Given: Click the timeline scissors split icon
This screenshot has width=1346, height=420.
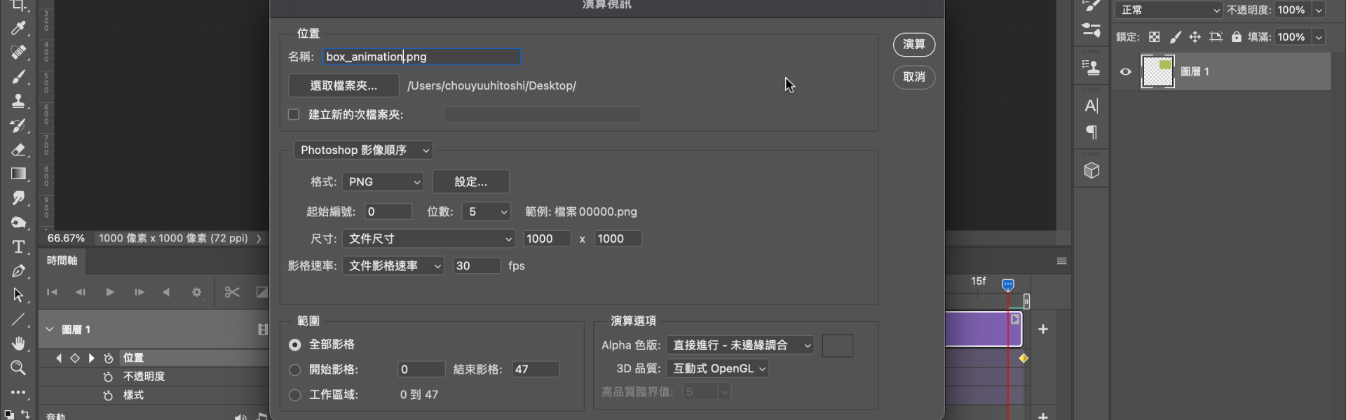Looking at the screenshot, I should [x=232, y=293].
